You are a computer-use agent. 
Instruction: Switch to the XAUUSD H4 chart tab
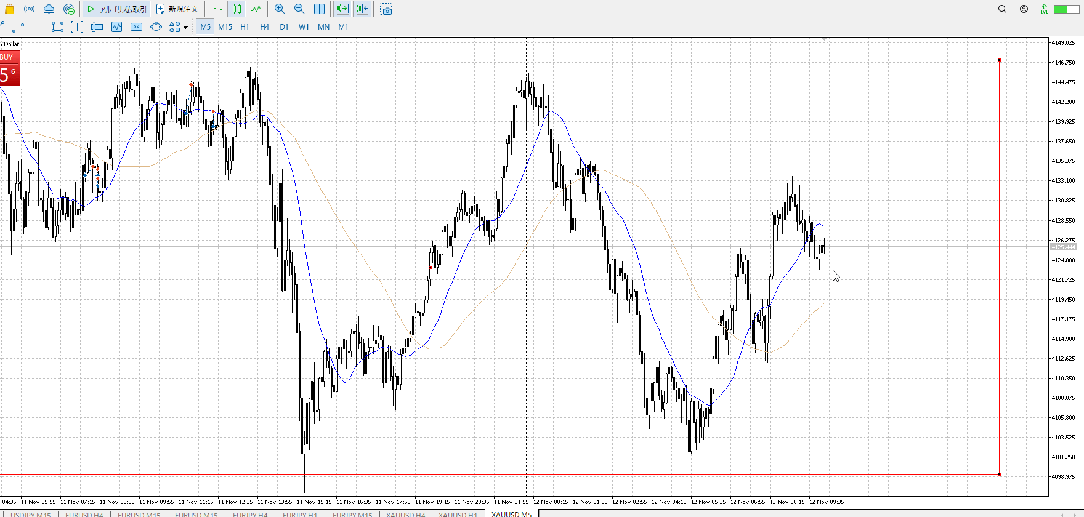click(405, 514)
